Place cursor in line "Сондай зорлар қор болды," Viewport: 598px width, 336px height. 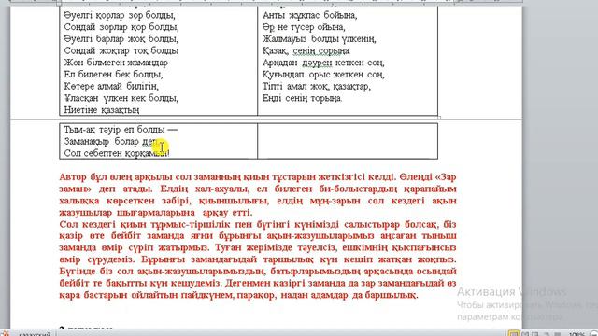tap(121, 27)
